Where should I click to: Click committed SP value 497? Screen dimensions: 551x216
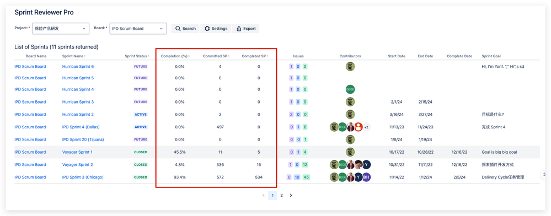click(220, 127)
